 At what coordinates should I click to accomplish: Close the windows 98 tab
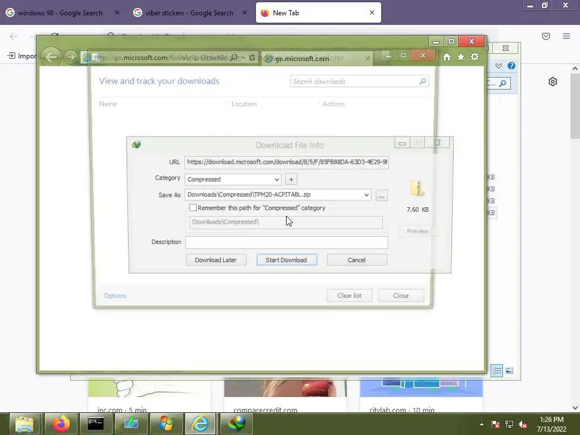pos(117,12)
